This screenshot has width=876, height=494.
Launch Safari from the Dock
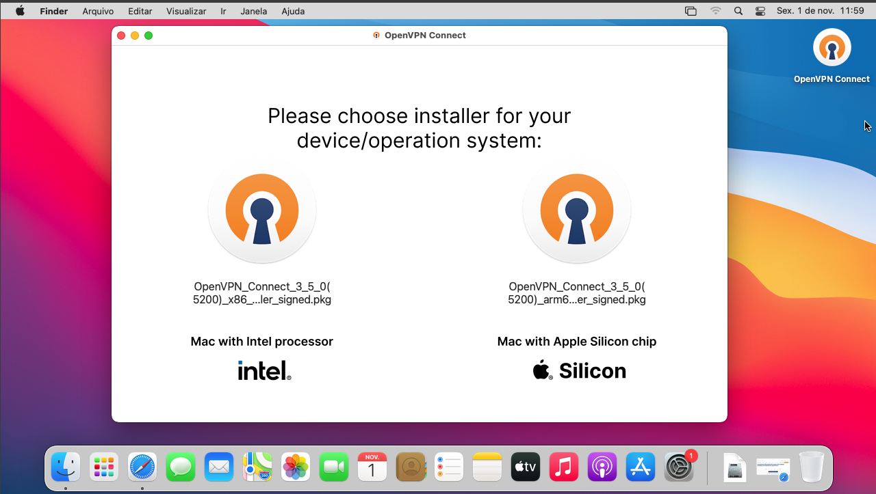coord(142,467)
